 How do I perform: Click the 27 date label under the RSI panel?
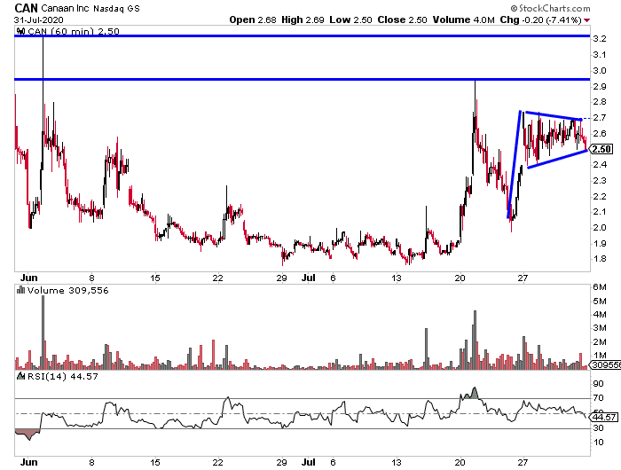523,463
